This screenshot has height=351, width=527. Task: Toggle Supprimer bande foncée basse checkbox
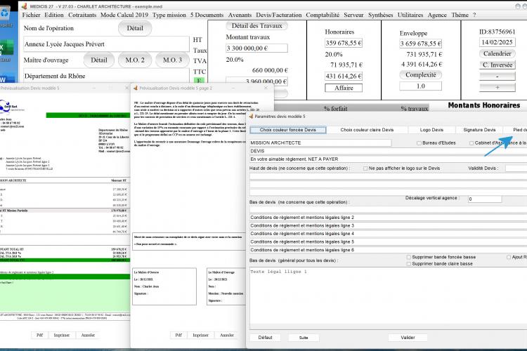pos(409,257)
